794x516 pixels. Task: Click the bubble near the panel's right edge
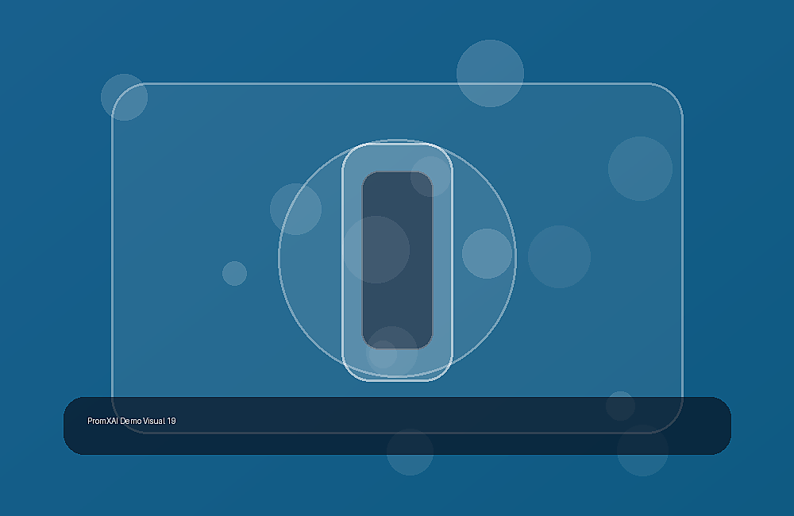pos(640,168)
